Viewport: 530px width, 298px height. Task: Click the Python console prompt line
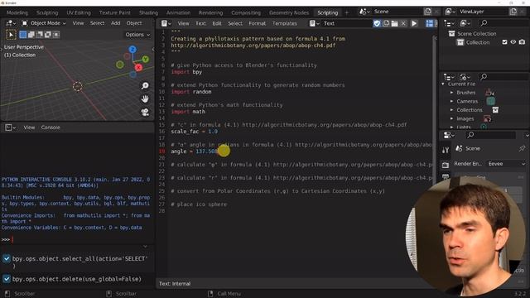coord(77,239)
